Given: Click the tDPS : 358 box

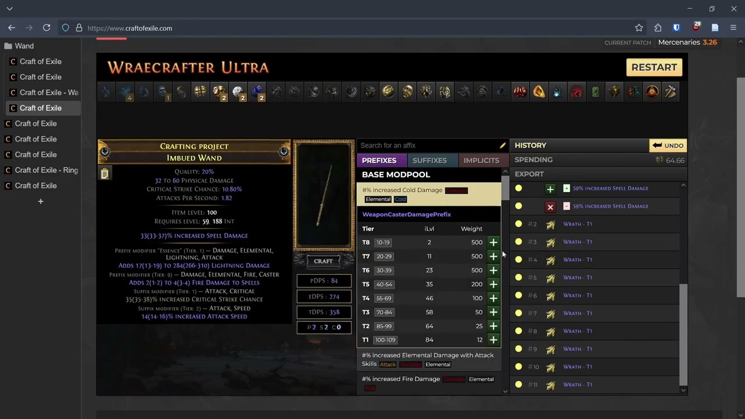Looking at the screenshot, I should (x=324, y=313).
